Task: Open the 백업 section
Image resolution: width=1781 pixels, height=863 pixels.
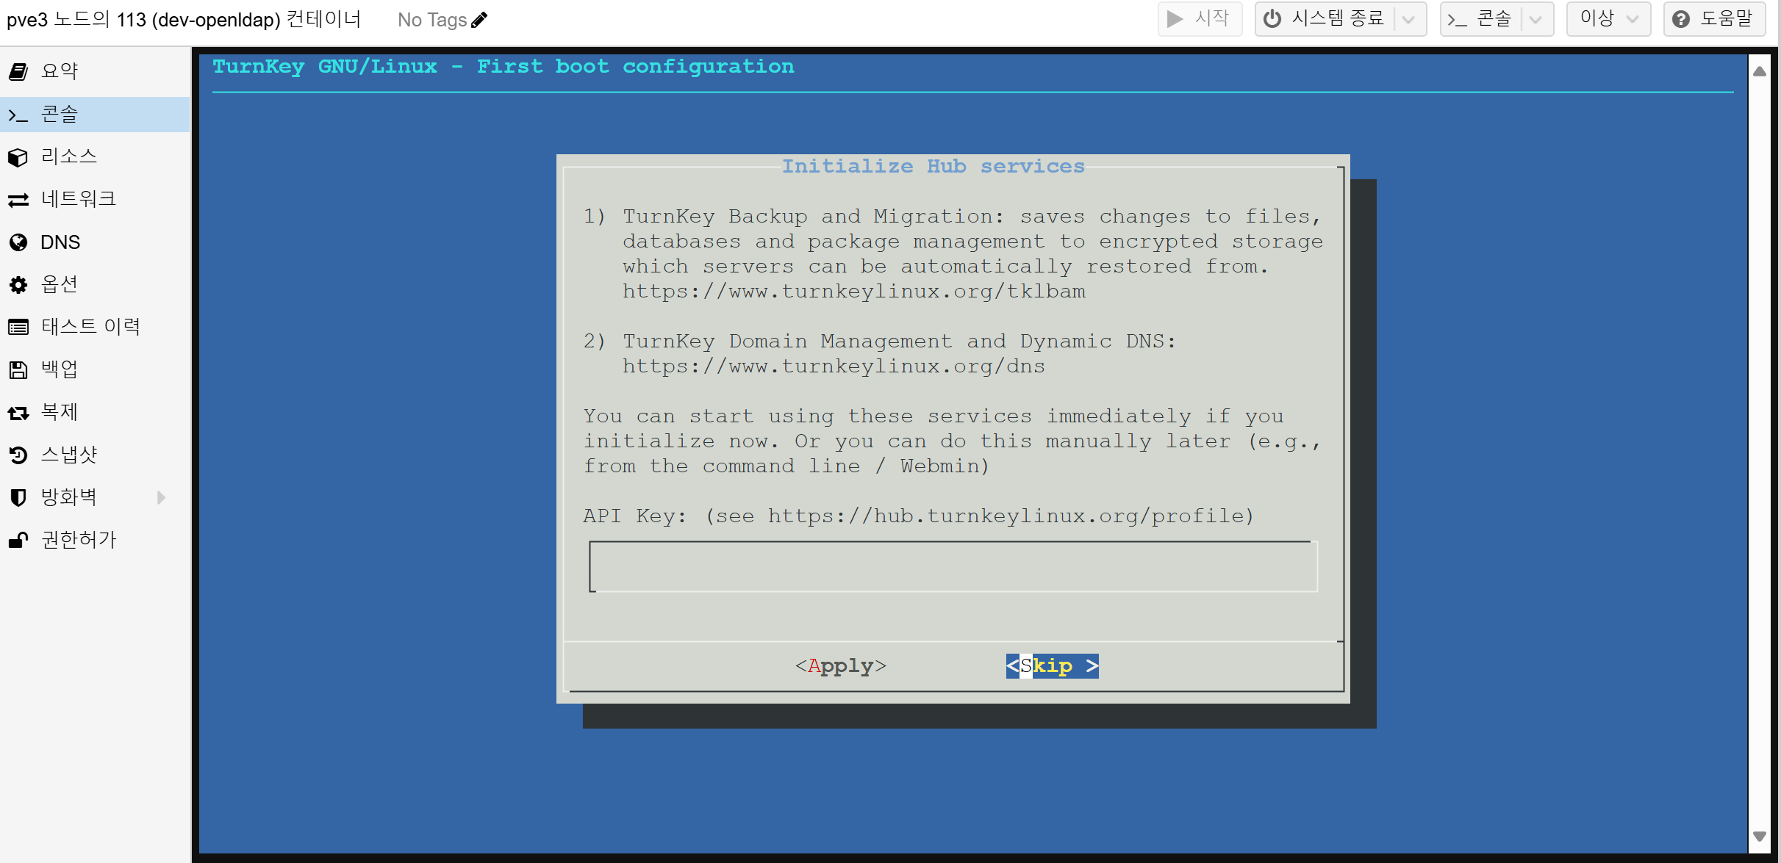Action: 95,369
